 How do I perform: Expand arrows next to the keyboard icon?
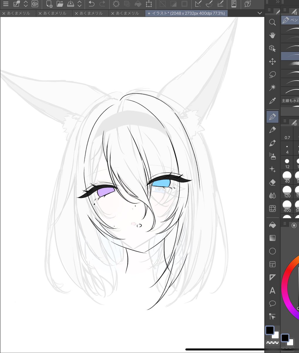(x=26, y=4)
